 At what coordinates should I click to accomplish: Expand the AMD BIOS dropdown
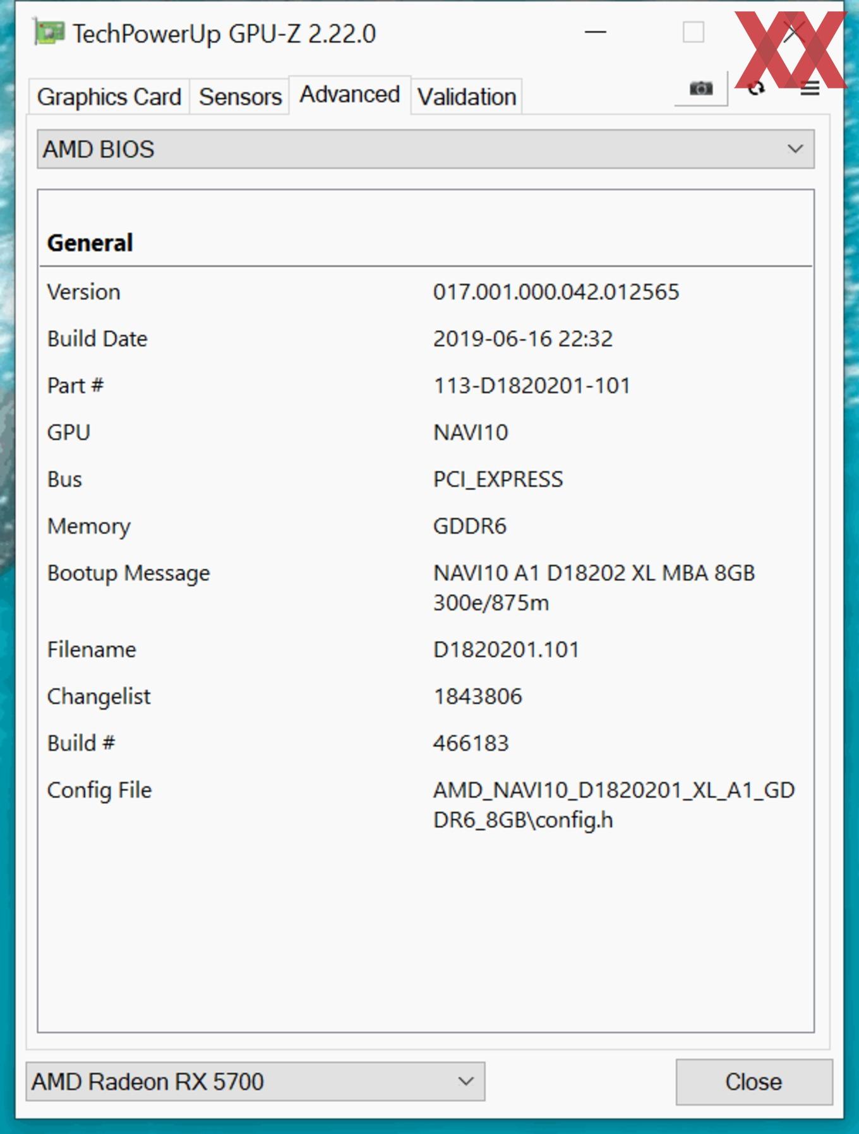click(x=426, y=149)
